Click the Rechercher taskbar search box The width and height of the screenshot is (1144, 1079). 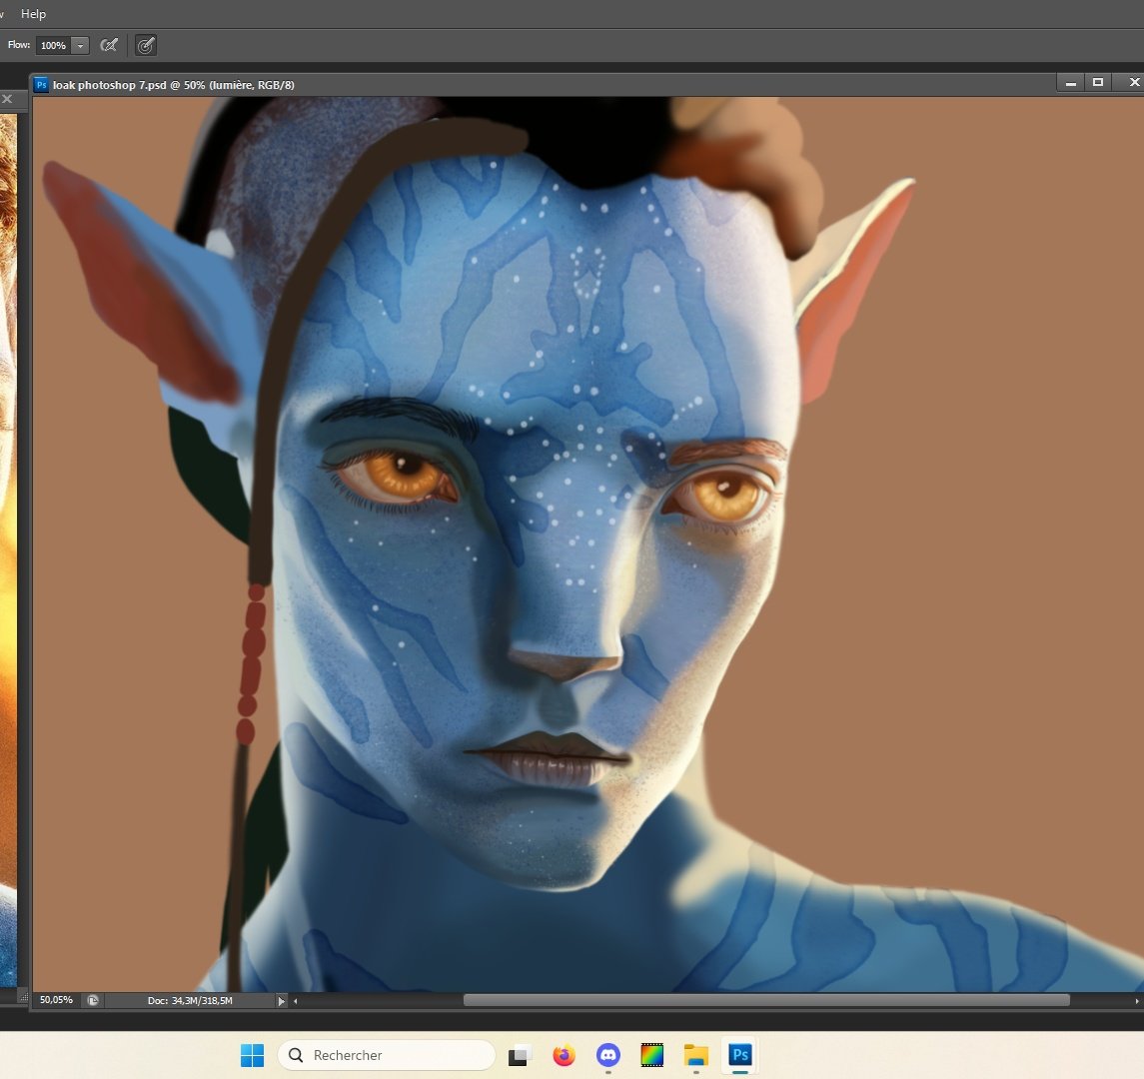pyautogui.click(x=387, y=1055)
